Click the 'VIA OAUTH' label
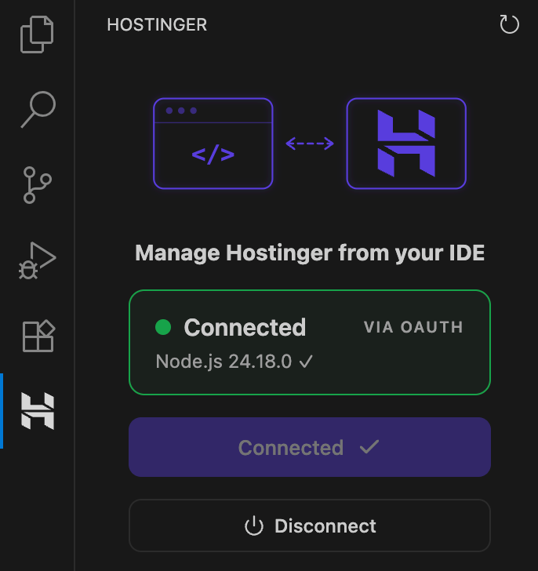This screenshot has width=538, height=571. coord(413,327)
